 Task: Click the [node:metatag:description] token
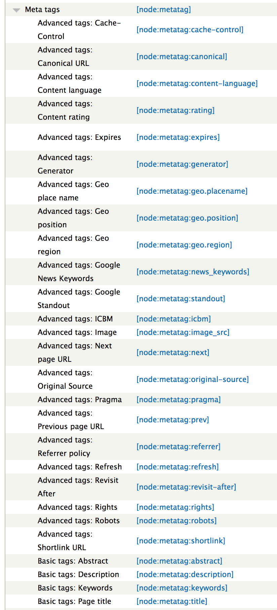[x=185, y=574]
